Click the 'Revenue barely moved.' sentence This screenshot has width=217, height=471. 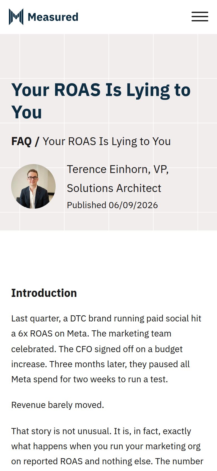click(x=58, y=405)
